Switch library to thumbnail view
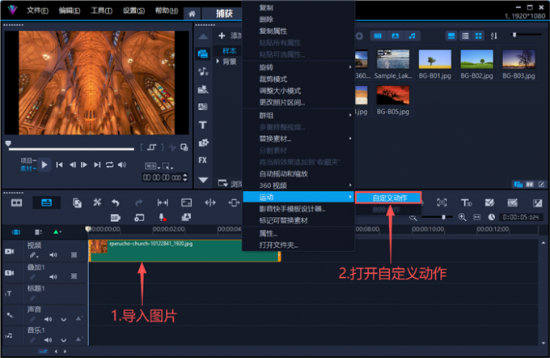Screen dimensions: 550x358 (478, 36)
